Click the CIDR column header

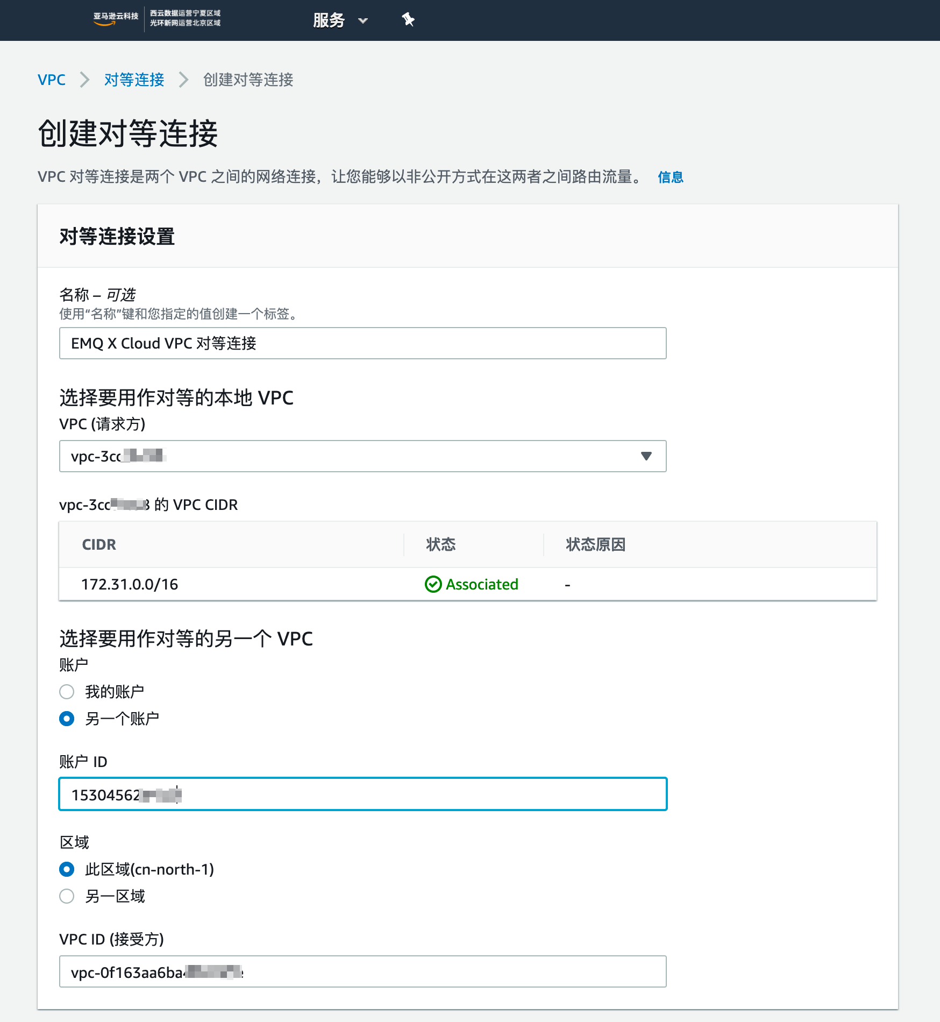99,544
